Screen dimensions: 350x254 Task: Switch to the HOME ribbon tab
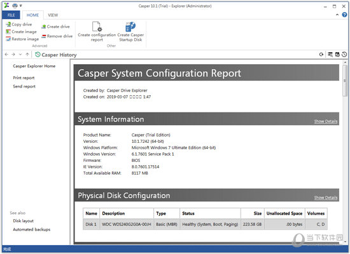coord(32,15)
